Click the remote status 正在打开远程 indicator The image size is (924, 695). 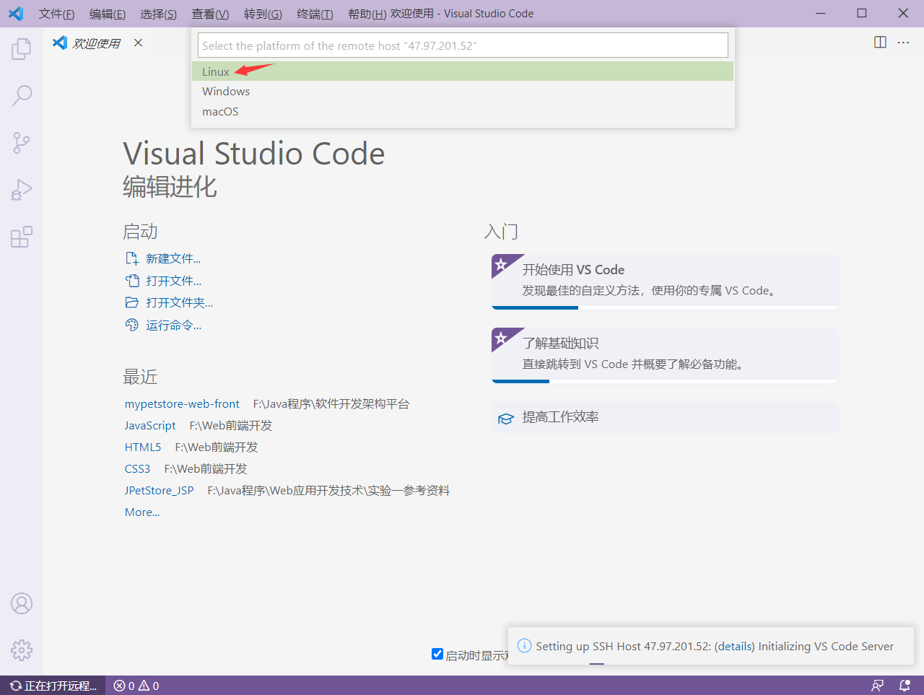point(53,686)
